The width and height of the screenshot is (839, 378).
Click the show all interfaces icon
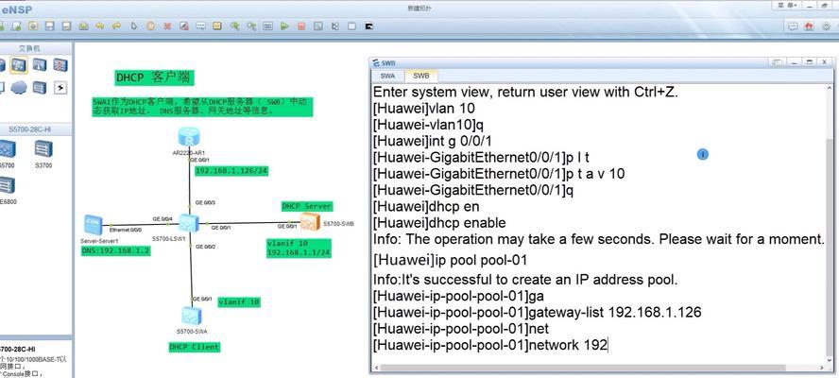(335, 26)
